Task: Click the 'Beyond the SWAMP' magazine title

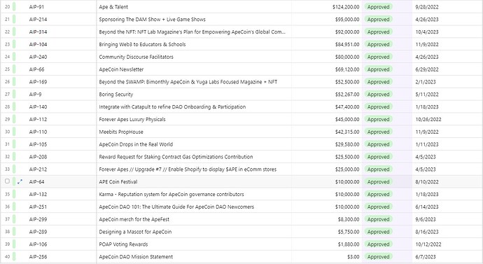Action: pos(188,82)
